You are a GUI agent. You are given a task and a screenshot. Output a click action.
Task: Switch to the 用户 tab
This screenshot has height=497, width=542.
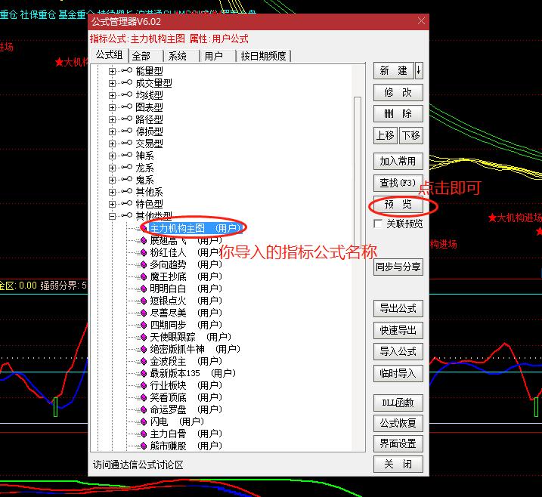pyautogui.click(x=218, y=56)
